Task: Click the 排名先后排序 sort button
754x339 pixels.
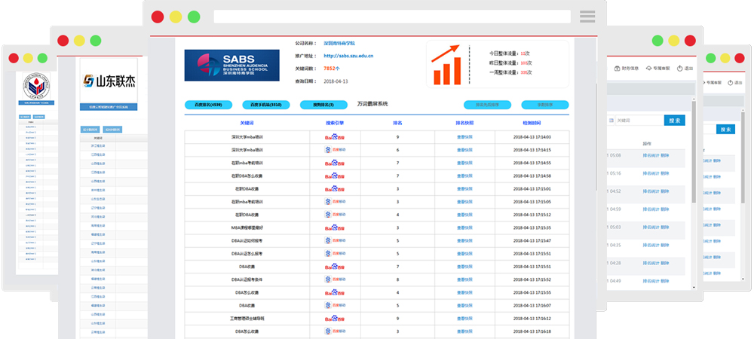Action: point(487,105)
